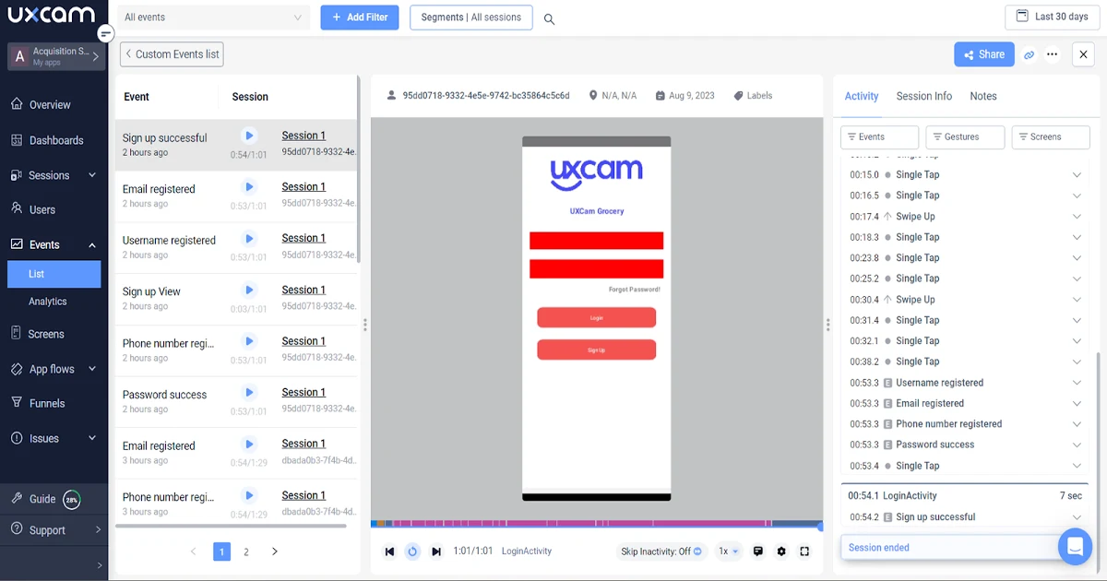Click the Share button
The image size is (1107, 581).
(x=984, y=54)
